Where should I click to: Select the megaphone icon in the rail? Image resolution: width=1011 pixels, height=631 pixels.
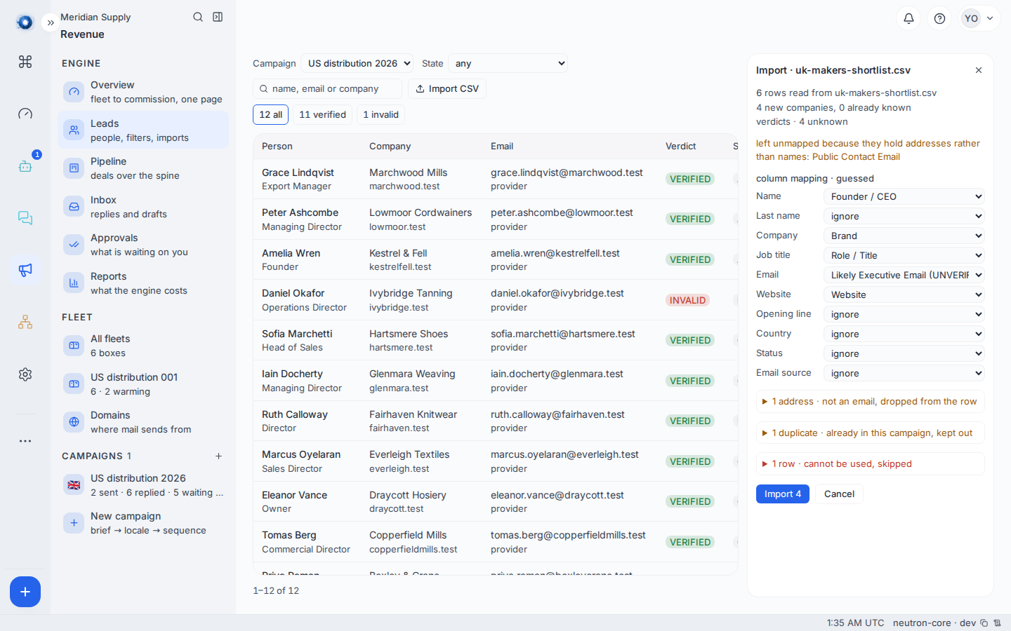[x=25, y=270]
